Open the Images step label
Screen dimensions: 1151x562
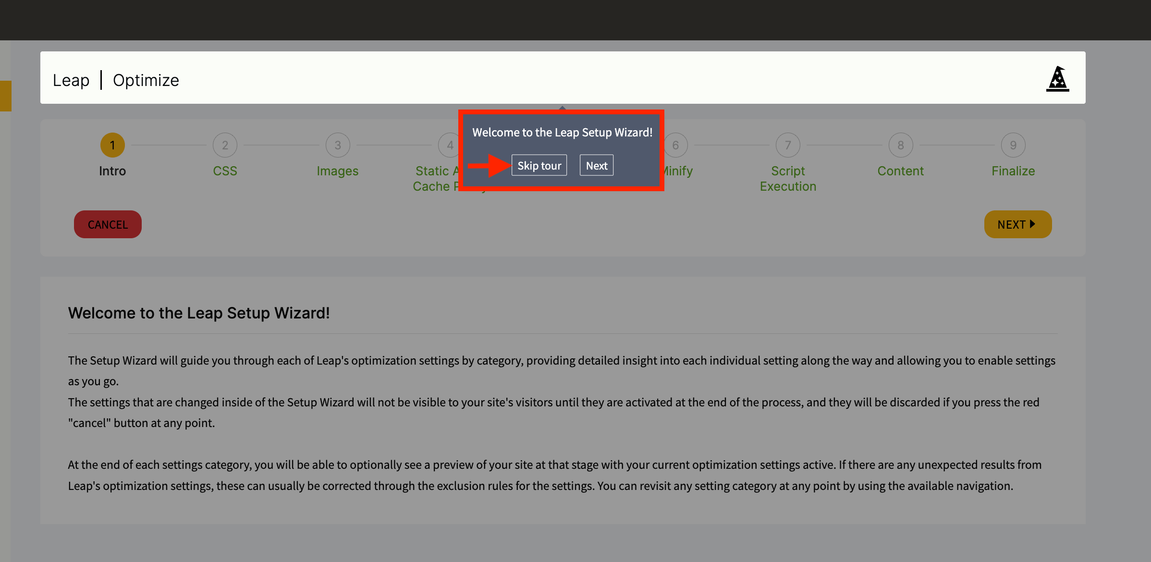coord(338,171)
